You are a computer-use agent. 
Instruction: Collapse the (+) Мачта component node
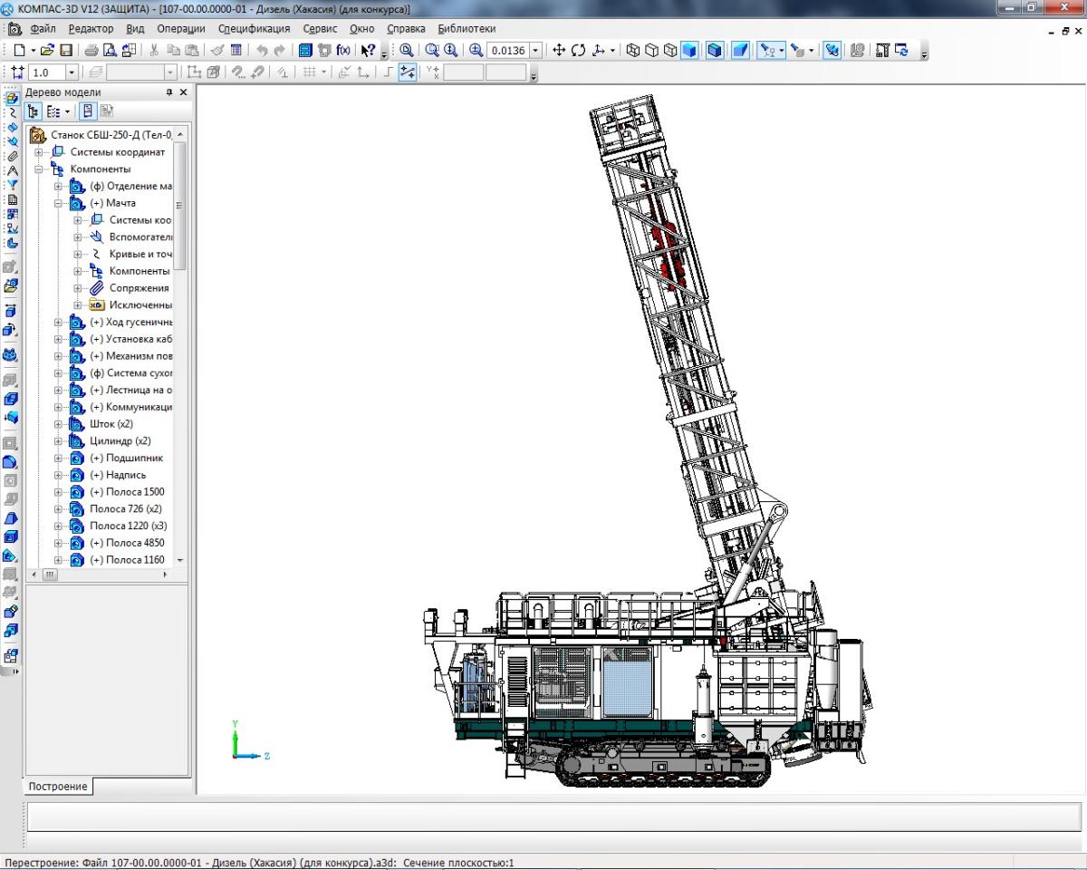[59, 204]
